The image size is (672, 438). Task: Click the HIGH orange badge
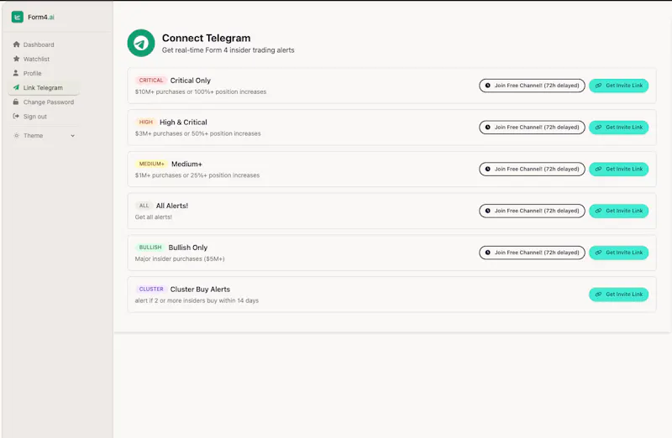145,122
